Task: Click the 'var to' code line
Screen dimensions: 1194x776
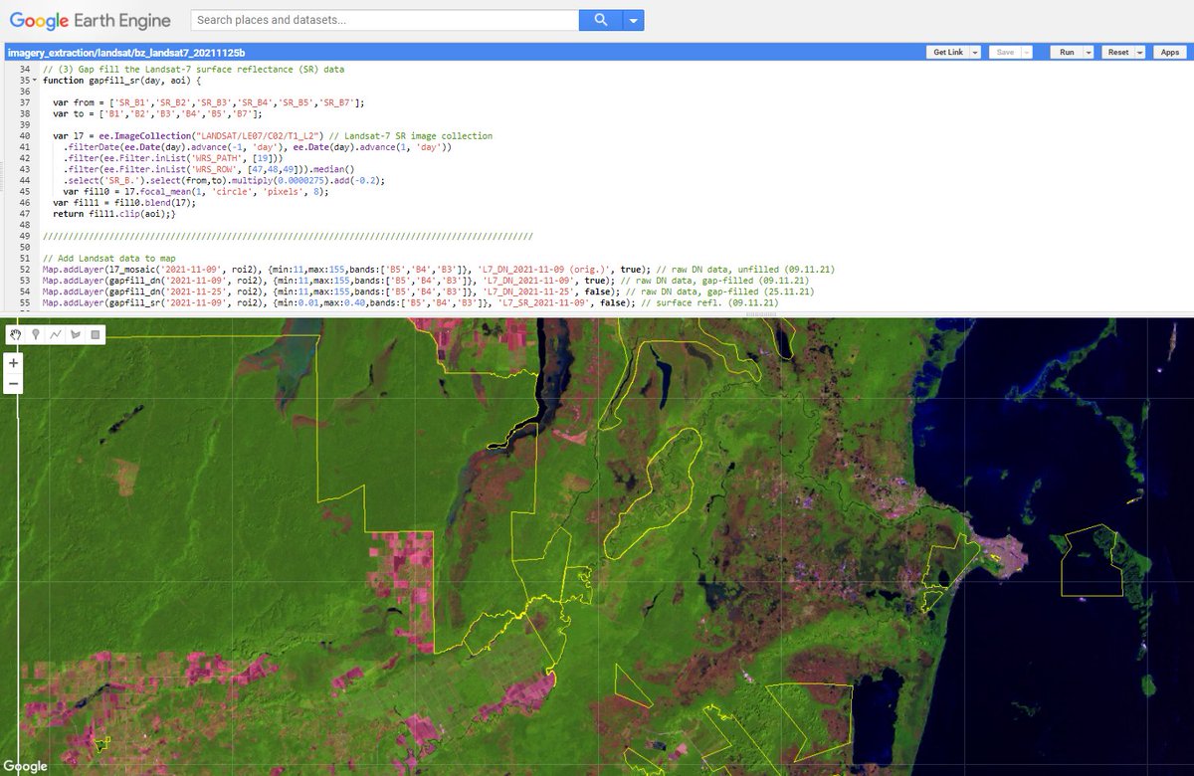Action: [x=159, y=113]
